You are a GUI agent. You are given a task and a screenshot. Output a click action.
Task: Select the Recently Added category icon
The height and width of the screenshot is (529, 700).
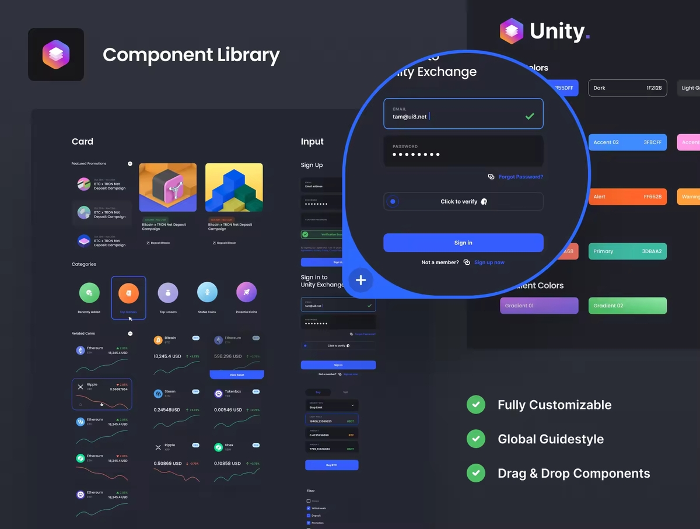(x=89, y=293)
